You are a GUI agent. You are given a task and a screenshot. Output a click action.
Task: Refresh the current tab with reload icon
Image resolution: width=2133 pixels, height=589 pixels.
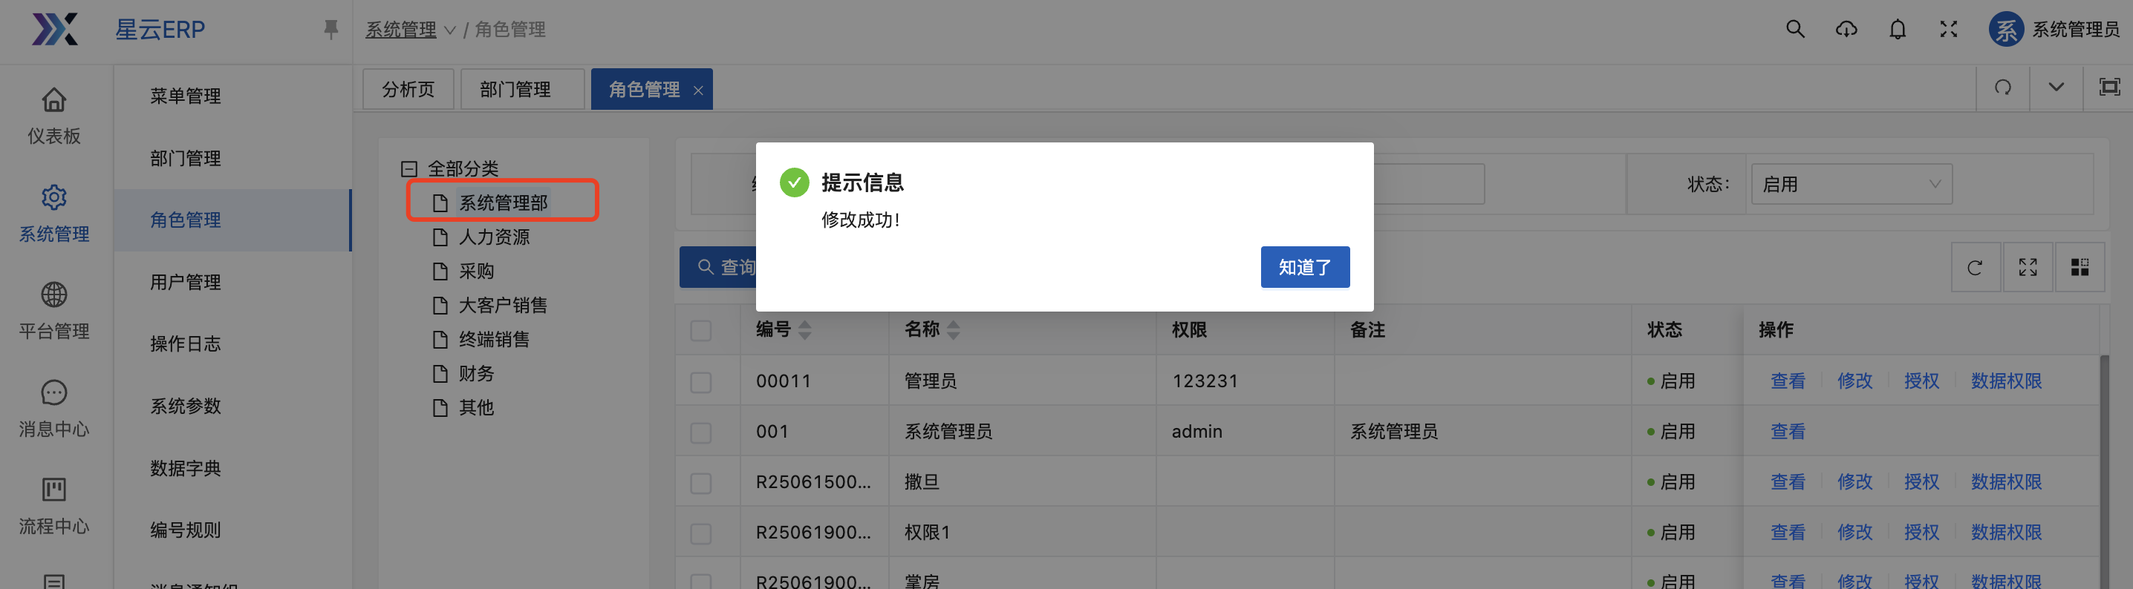point(2002,88)
